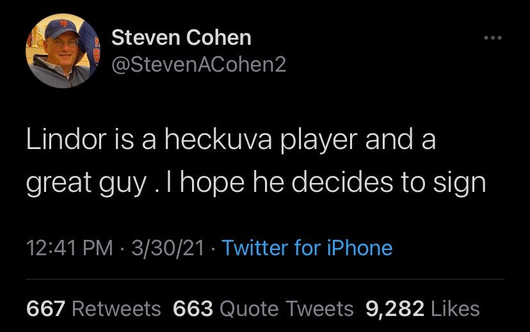Image resolution: width=530 pixels, height=332 pixels.
Task: Click the tweet line starting great guy
Action: 256,182
